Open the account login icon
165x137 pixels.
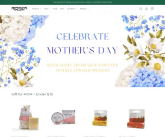(x=147, y=9)
